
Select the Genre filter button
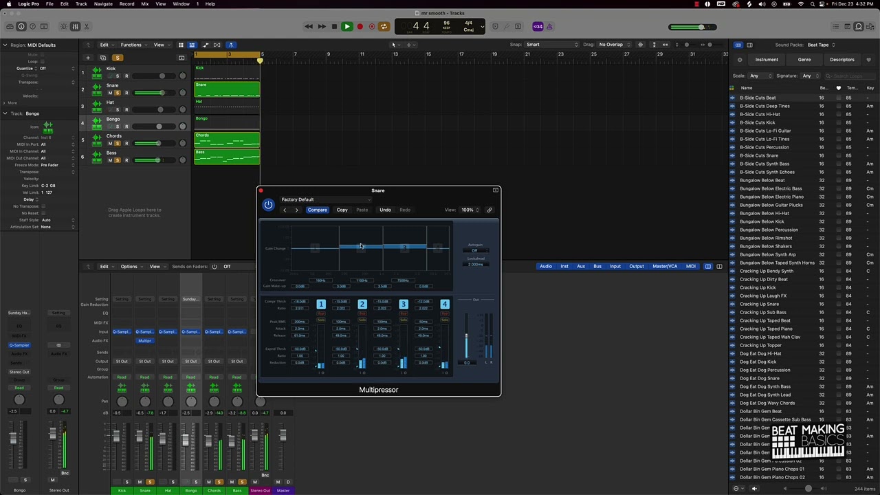804,60
